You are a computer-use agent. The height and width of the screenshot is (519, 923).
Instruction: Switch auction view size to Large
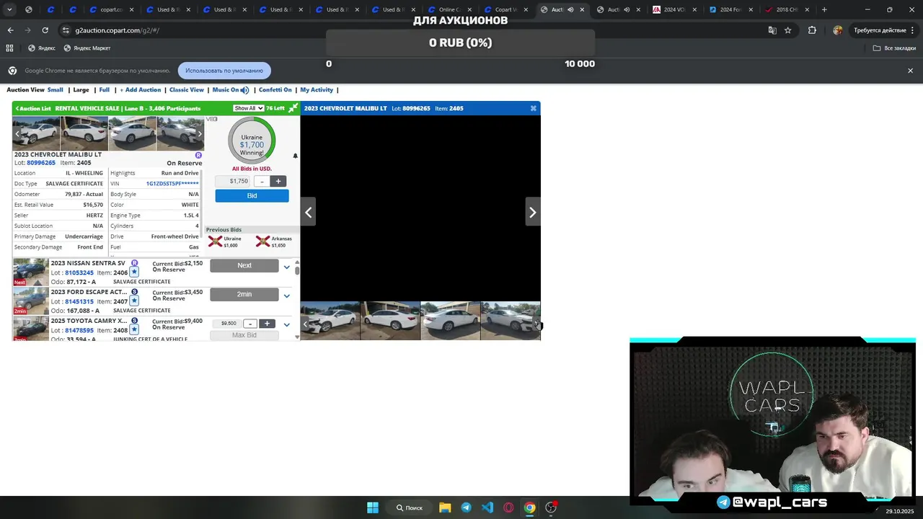click(x=81, y=90)
